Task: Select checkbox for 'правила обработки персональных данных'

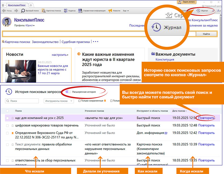Action: coord(8,145)
